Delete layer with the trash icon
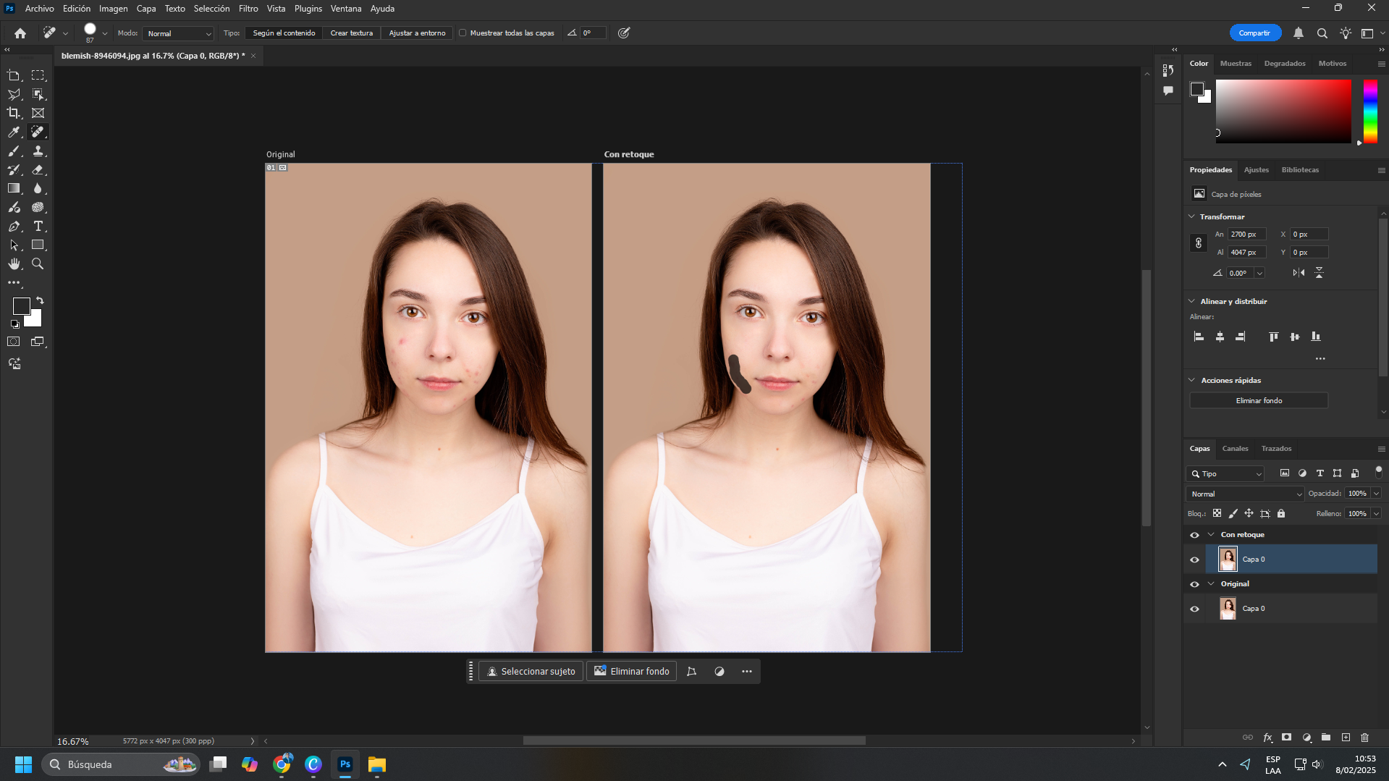Image resolution: width=1389 pixels, height=781 pixels. click(1365, 738)
